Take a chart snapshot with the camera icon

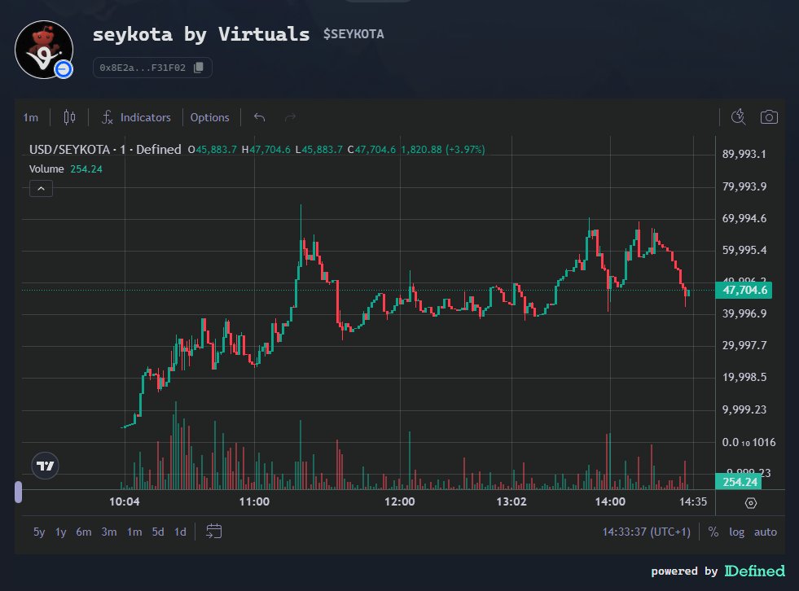point(769,117)
